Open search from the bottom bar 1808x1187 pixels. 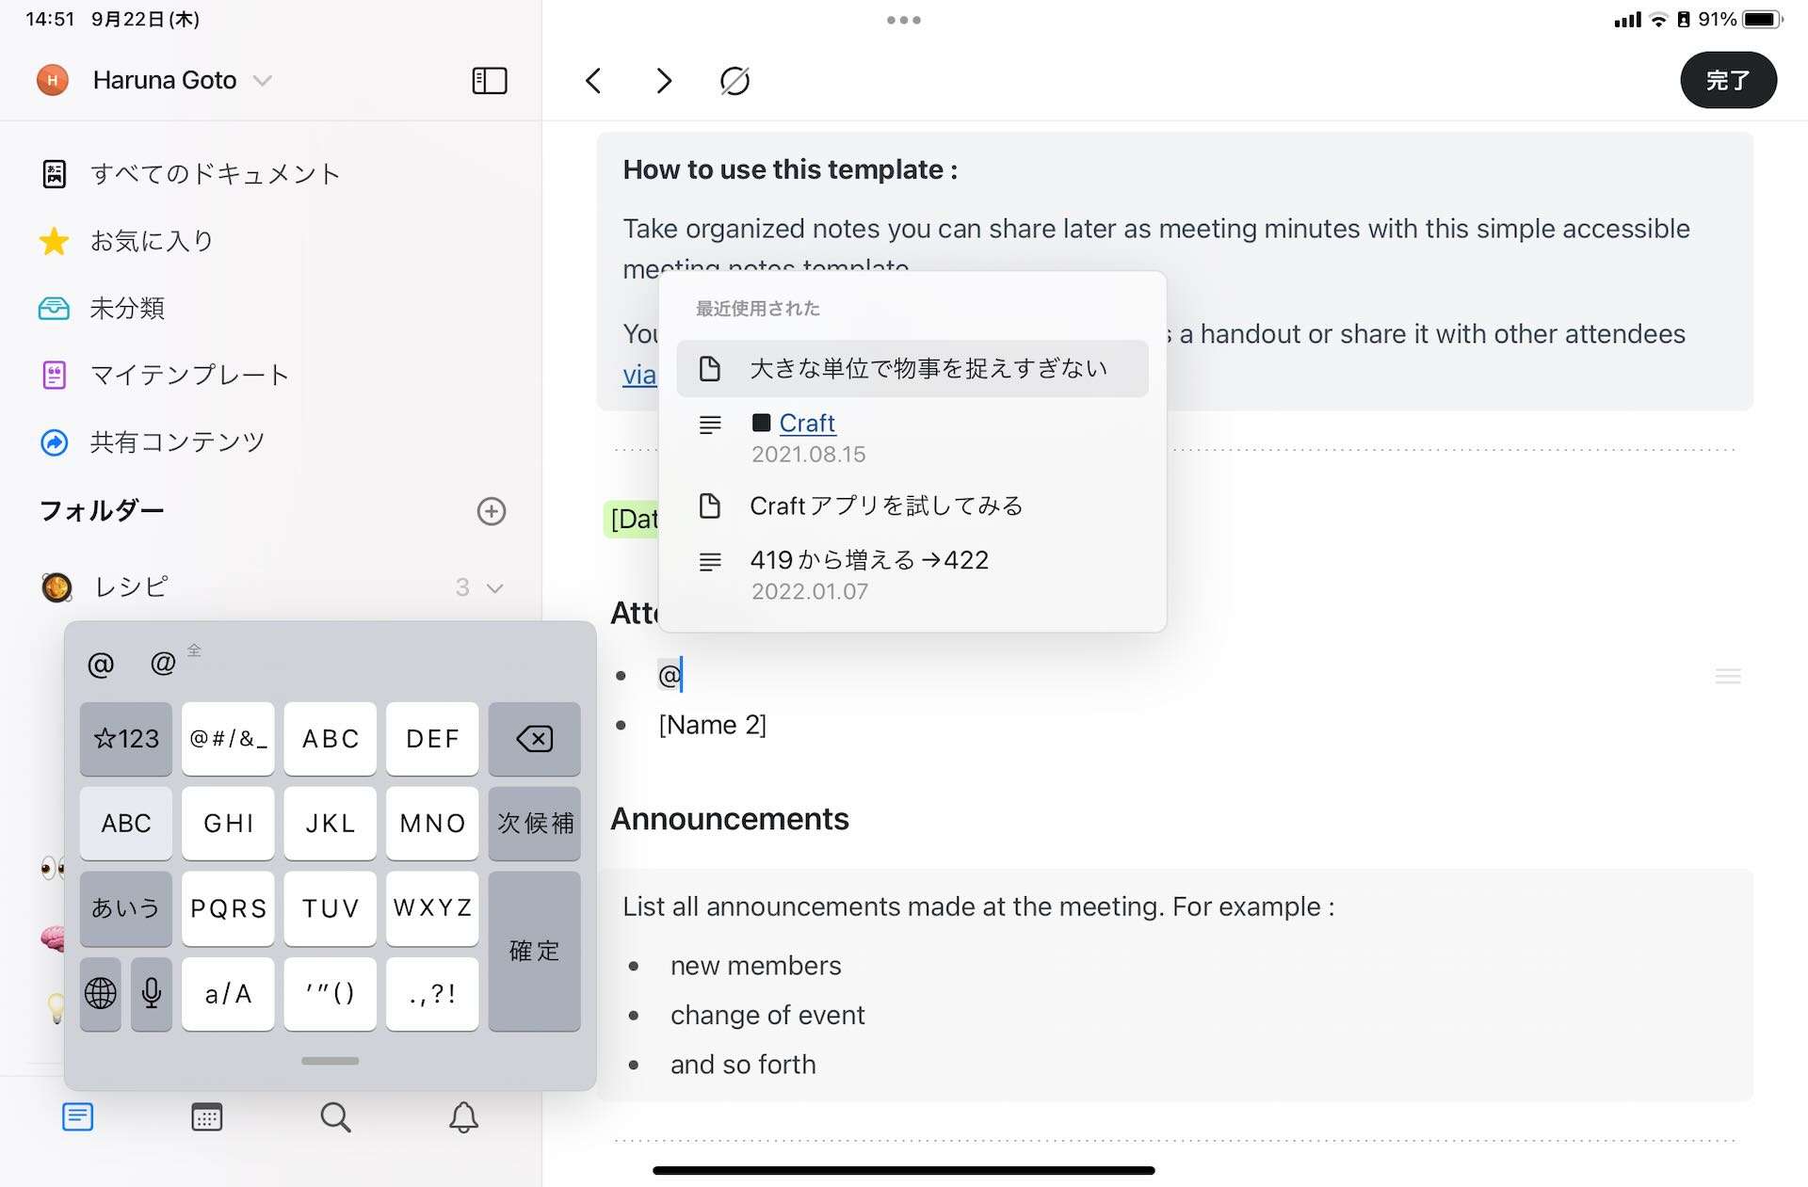click(x=335, y=1117)
